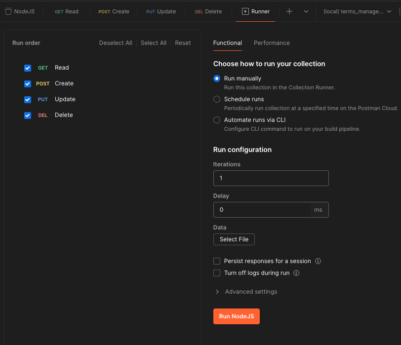Click the Run NodeJS button
Screen dimensions: 401x345
pyautogui.click(x=237, y=316)
